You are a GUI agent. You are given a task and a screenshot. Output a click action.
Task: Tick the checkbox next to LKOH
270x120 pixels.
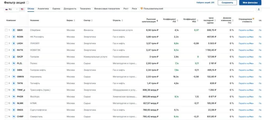click(6, 43)
